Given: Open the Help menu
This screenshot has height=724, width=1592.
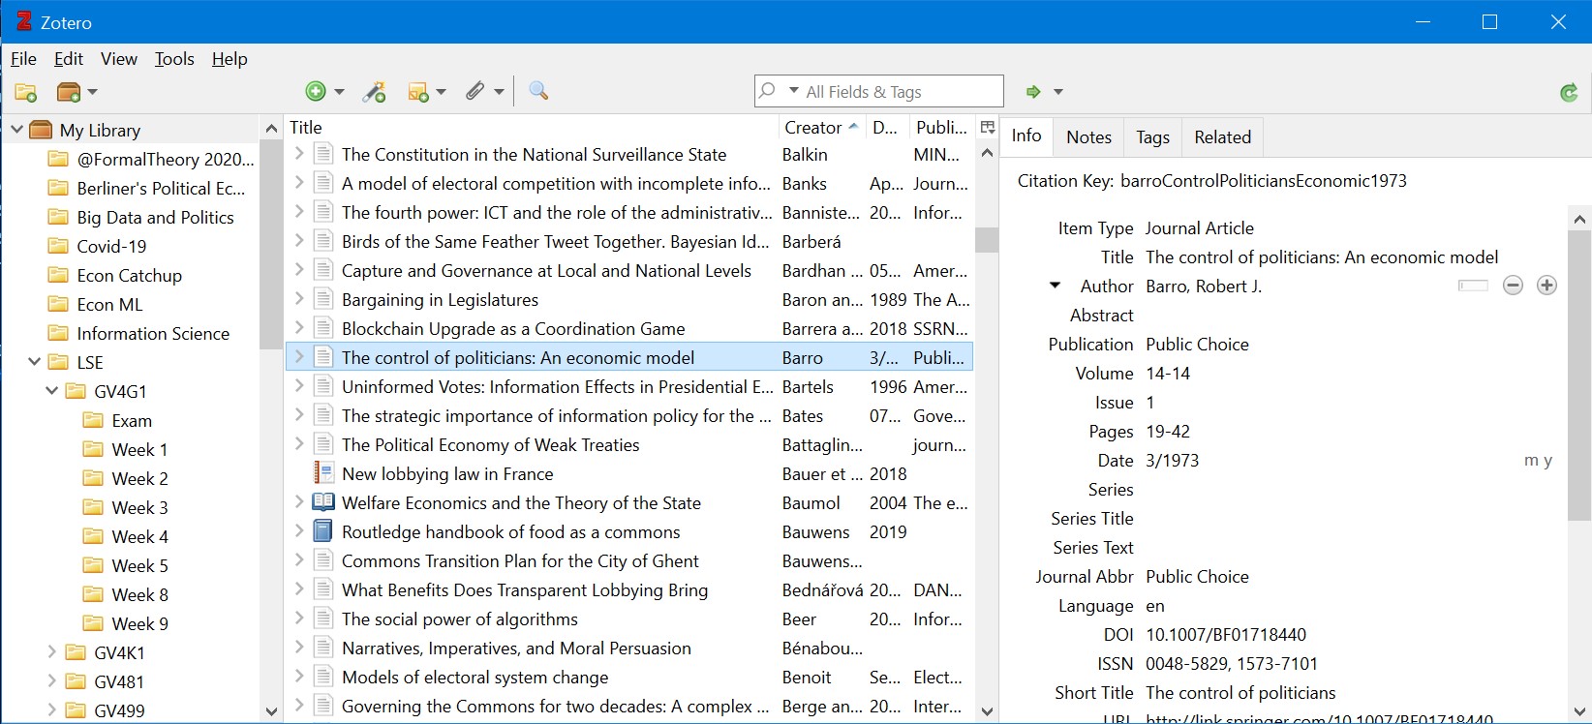Looking at the screenshot, I should [x=230, y=59].
